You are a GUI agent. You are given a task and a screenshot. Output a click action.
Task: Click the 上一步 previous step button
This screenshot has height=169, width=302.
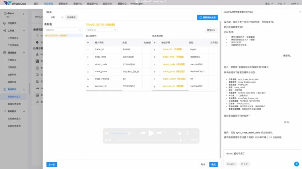coord(52,165)
